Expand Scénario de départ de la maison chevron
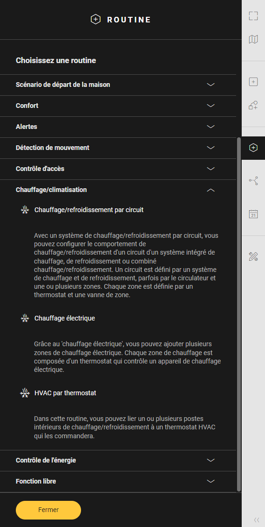 (211, 85)
